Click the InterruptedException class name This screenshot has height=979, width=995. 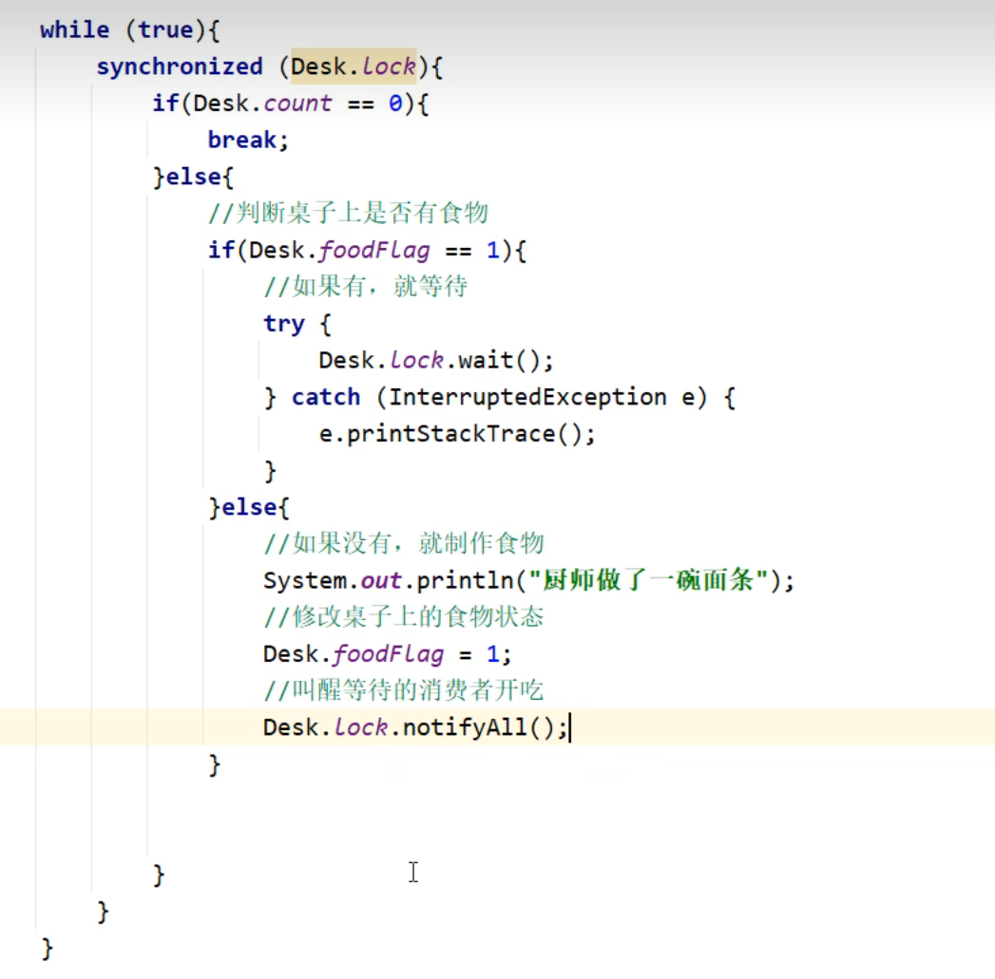[527, 397]
